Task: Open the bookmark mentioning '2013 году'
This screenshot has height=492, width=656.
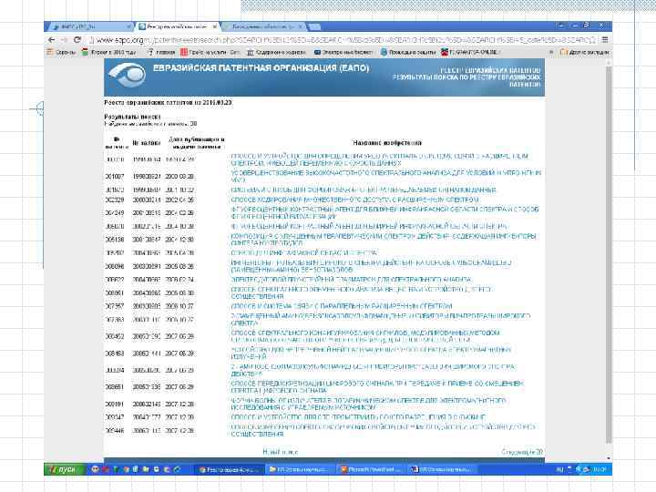Action: [109, 52]
